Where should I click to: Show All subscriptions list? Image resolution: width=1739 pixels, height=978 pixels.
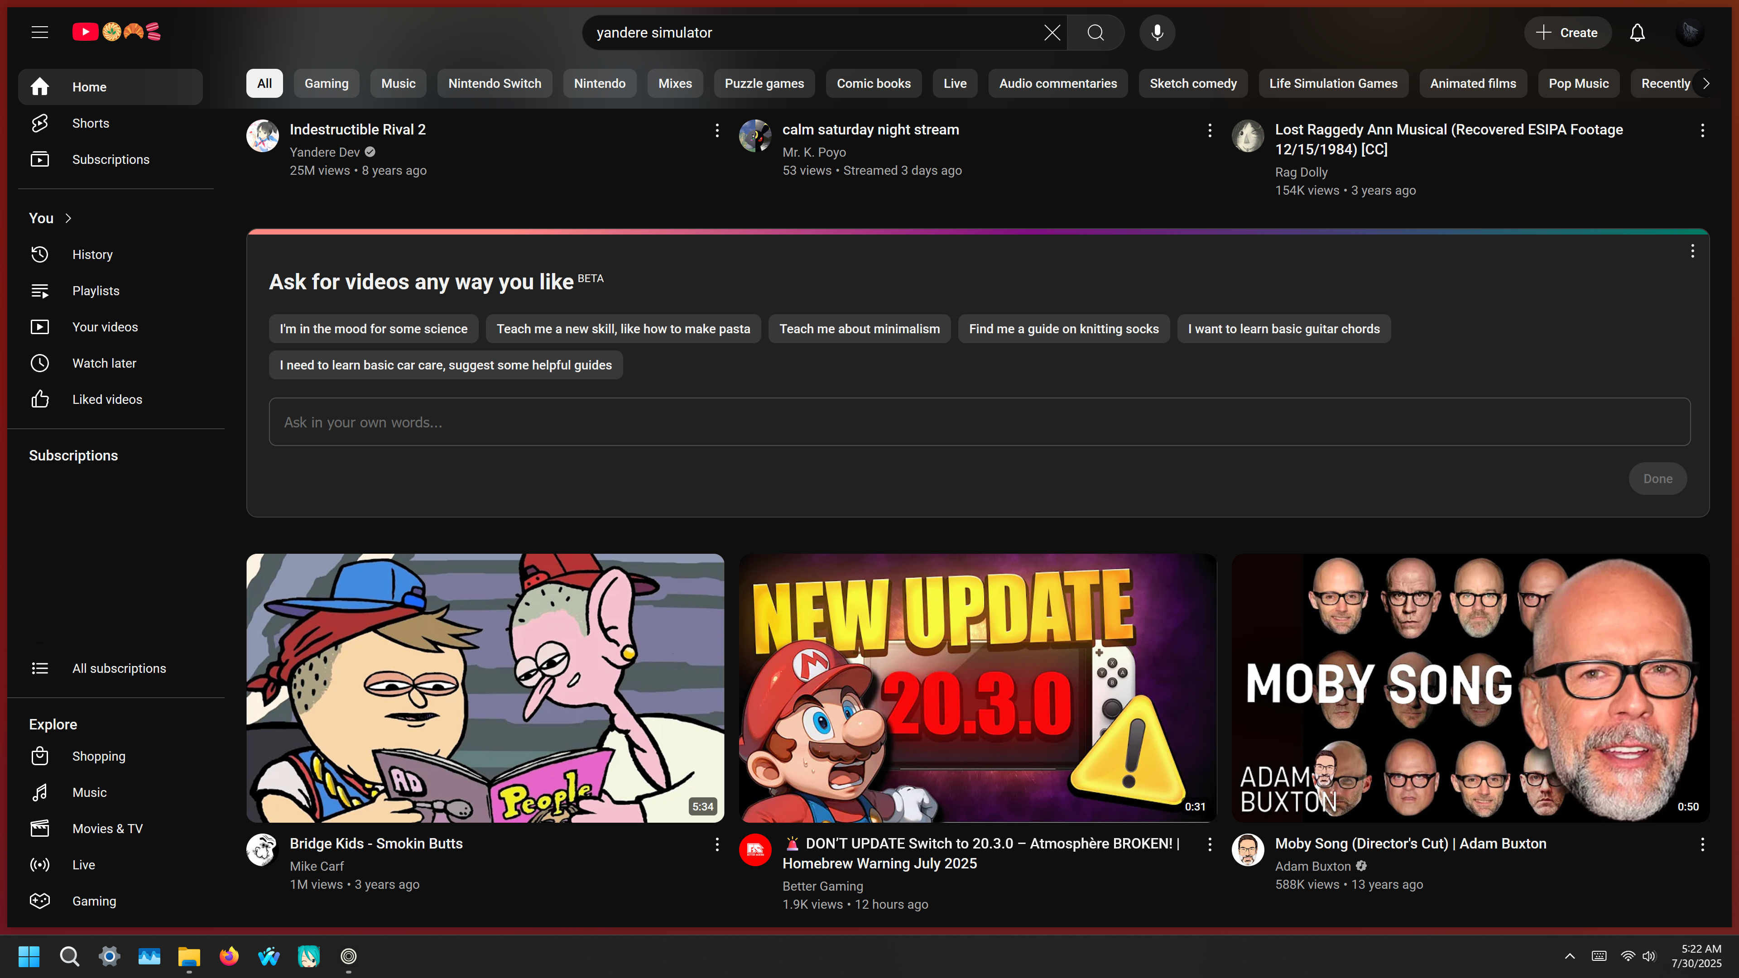[x=110, y=668]
